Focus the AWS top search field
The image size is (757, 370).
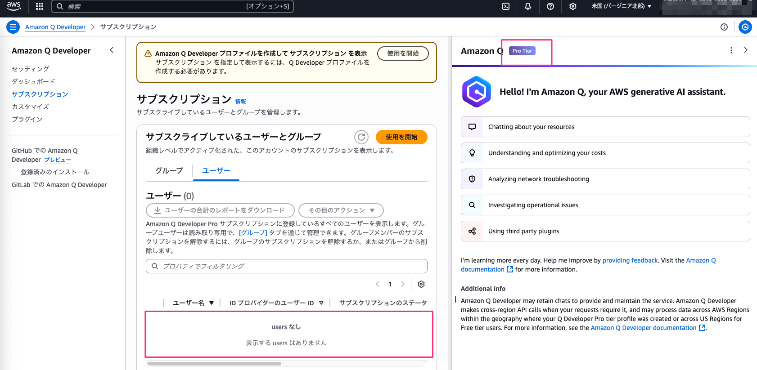172,6
